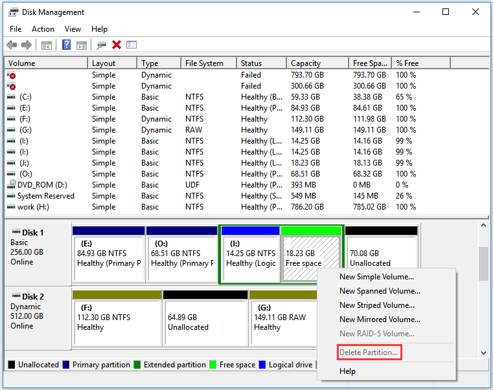This screenshot has height=390, width=493.
Task: Select the 64.89 GB Unallocated block
Action: [x=205, y=318]
